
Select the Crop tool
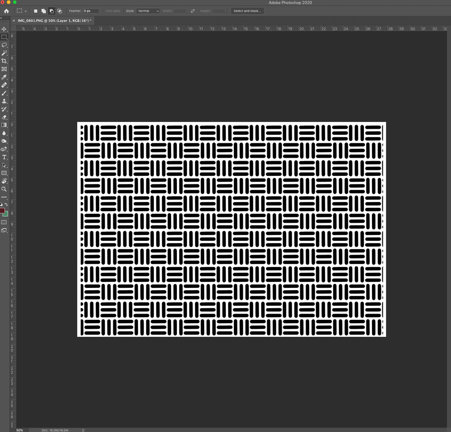[4, 61]
